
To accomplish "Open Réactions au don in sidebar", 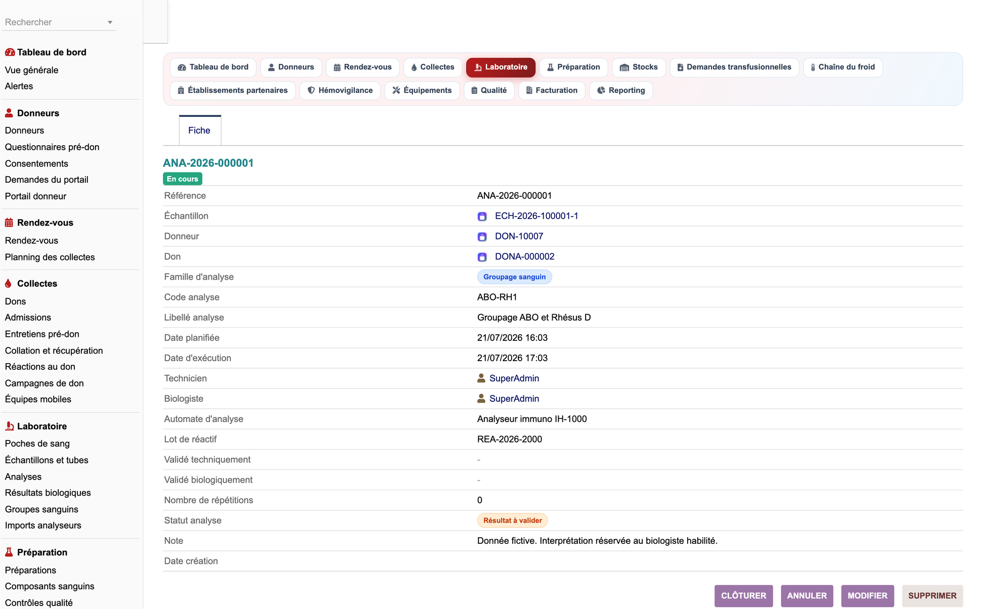I will [x=40, y=367].
